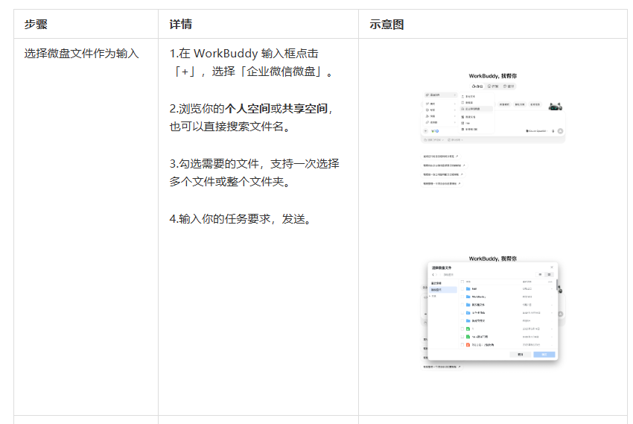The height and width of the screenshot is (424, 633).
Task: Open the lower illustration showing the file dialog
Action: pos(492,312)
